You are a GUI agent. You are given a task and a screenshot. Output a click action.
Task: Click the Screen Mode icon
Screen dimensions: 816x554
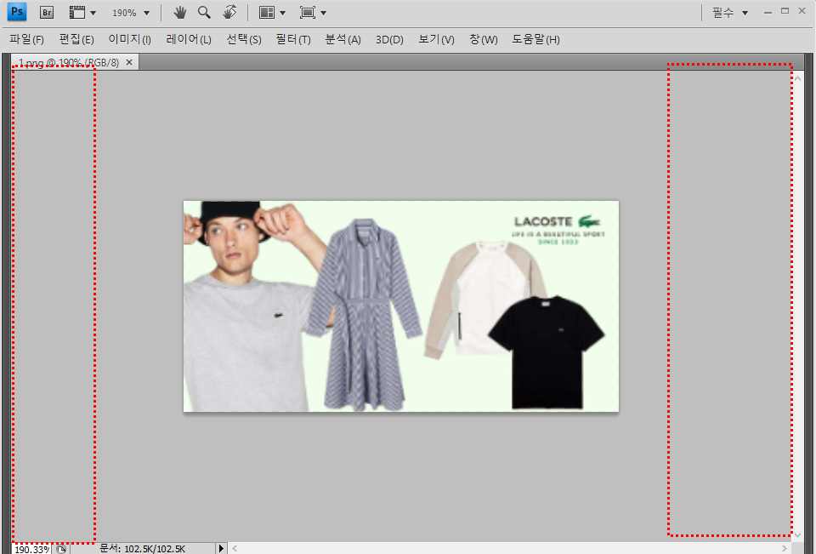(x=308, y=13)
